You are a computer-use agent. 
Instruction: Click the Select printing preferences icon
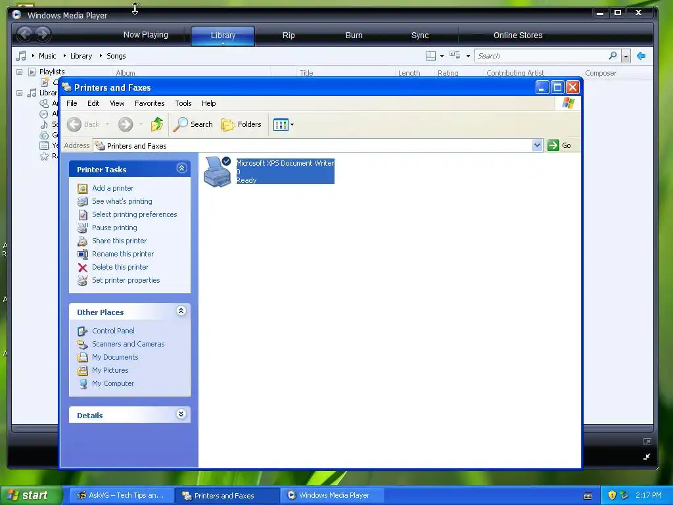[x=82, y=215]
